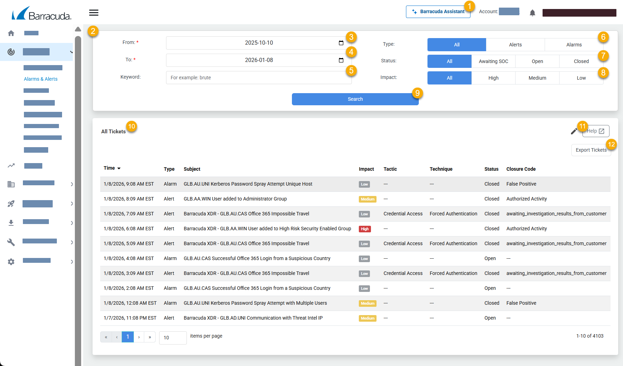Click the wrench tools icon in sidebar

coord(11,242)
